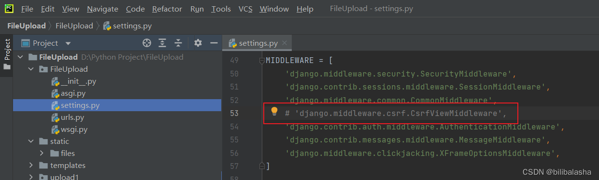Collapse the FileUpload root project node
The width and height of the screenshot is (599, 180).
(x=20, y=57)
